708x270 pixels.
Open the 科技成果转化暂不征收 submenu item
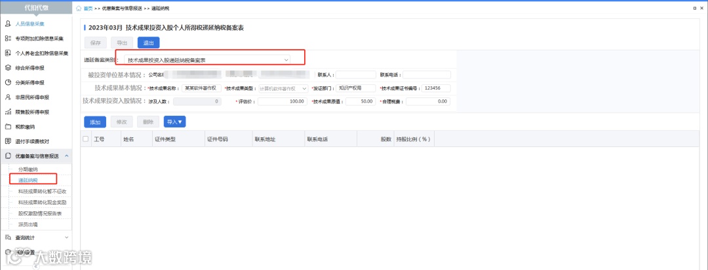point(43,192)
